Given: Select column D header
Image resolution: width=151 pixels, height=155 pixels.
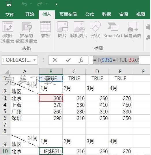Looking at the screenshot, I should (97, 72).
